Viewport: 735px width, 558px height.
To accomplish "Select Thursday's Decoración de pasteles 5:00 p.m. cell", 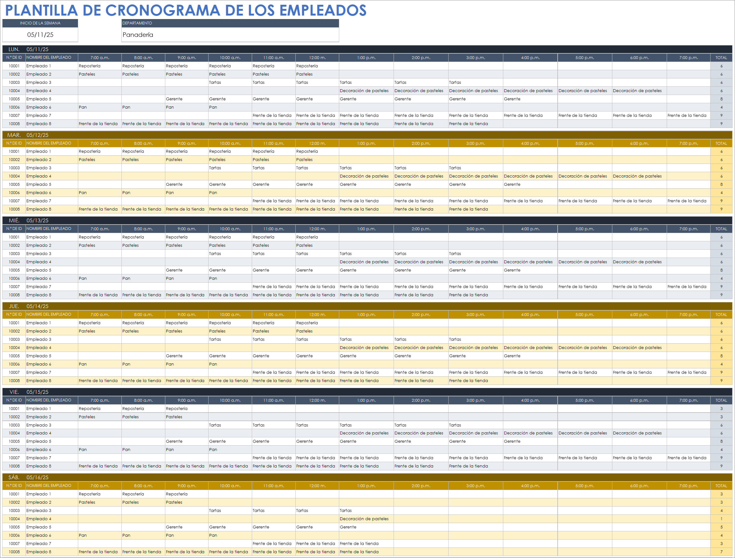I will click(x=585, y=348).
